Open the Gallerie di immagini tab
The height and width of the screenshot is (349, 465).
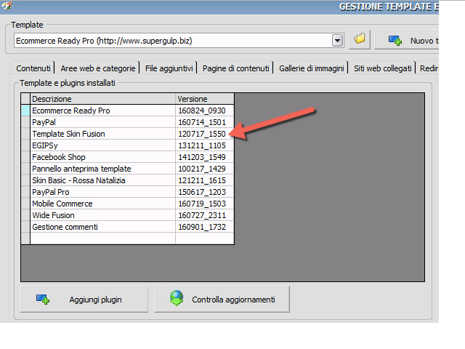click(311, 68)
